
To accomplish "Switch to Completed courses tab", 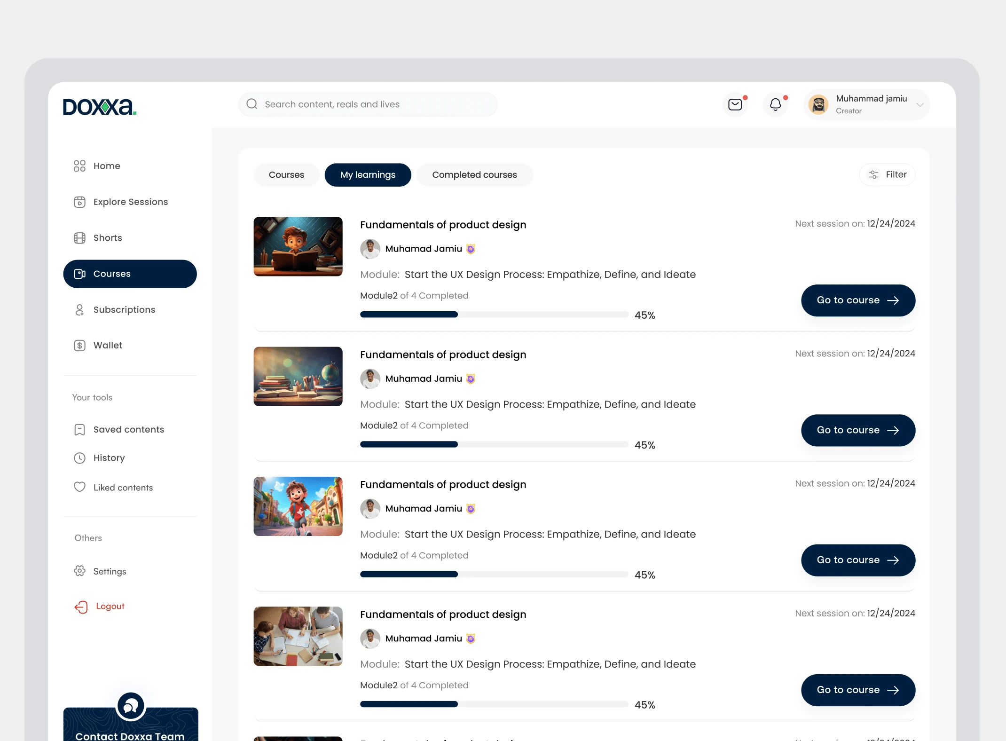I will [x=474, y=174].
